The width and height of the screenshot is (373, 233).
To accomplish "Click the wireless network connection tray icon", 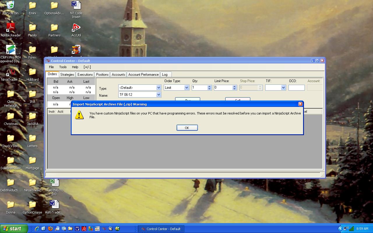I will 346,229.
